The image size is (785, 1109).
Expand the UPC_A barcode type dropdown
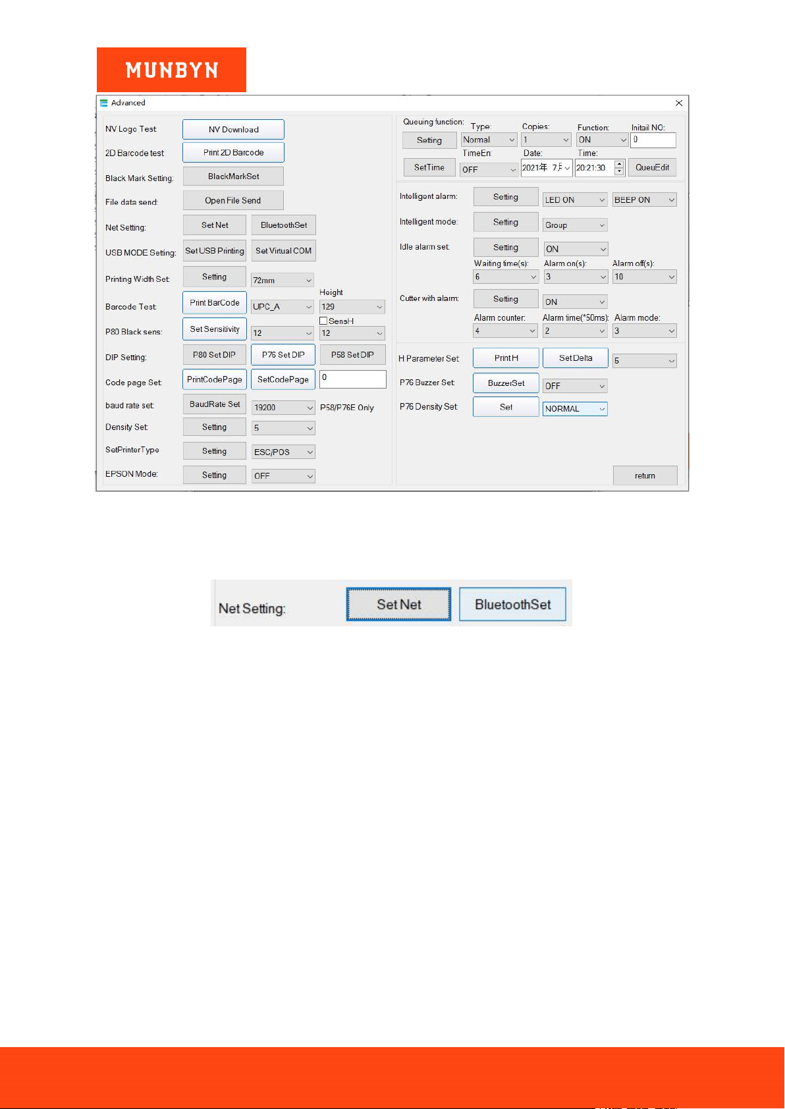coord(283,307)
